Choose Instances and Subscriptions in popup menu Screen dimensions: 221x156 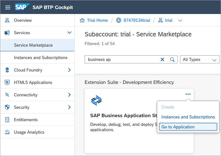tap(188, 117)
